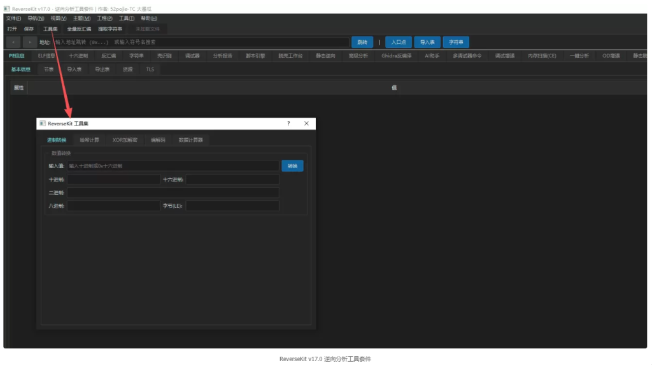652x365 pixels.
Task: Click the blue 转换 button
Action: pos(292,166)
